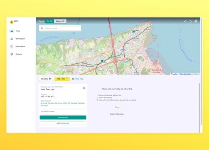Switch to the Return trips tab
209x150 pixels.
60,21
